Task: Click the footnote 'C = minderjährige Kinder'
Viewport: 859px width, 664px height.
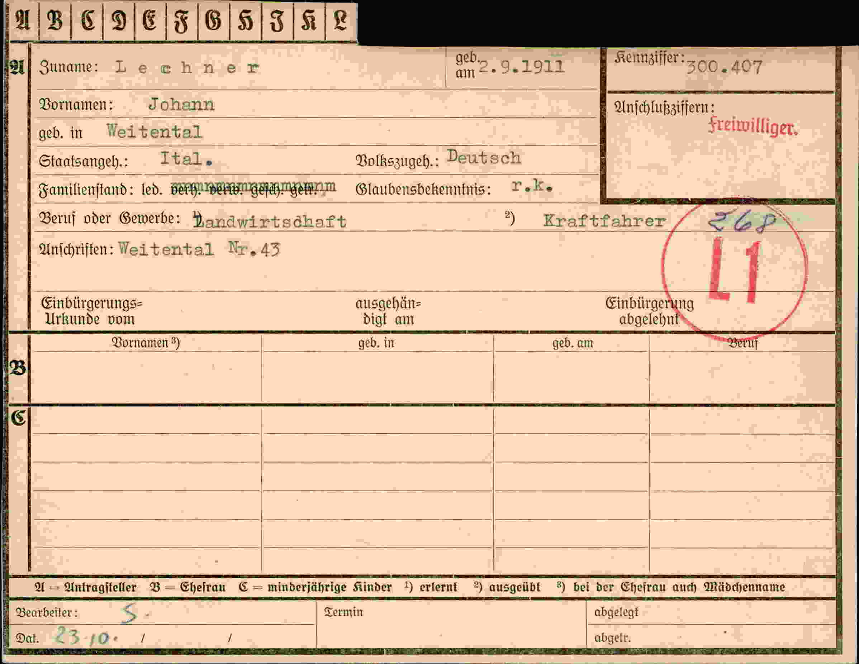Action: 315,587
